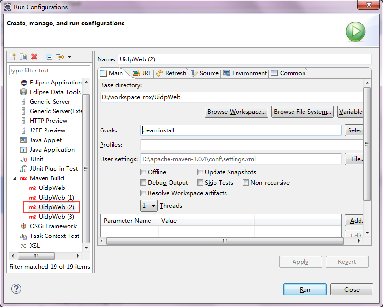
Task: Click the Browse Workspace... button
Action: click(237, 112)
